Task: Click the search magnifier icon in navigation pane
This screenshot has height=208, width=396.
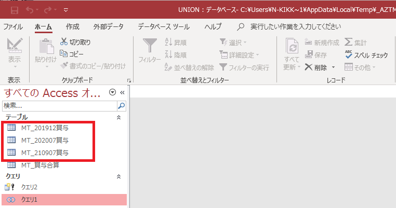Action: 121,105
